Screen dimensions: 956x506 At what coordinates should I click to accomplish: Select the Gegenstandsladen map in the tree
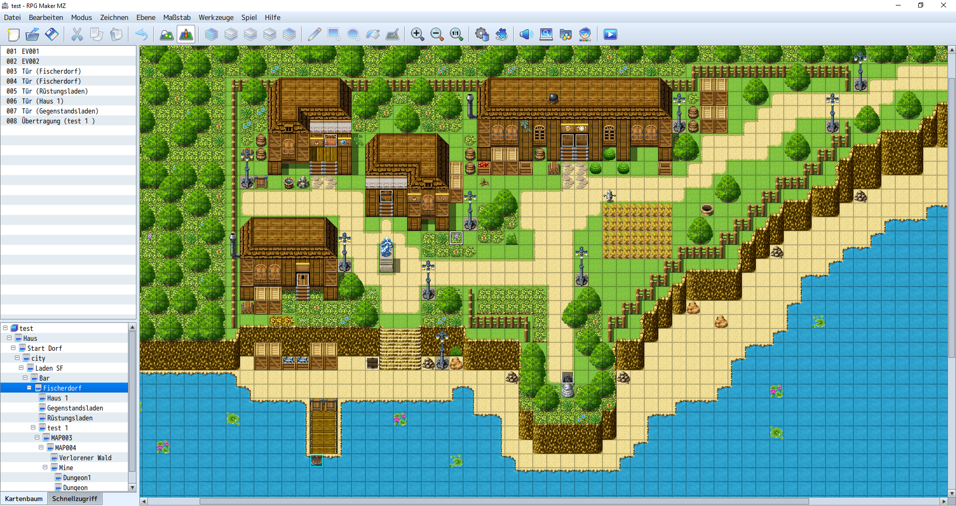coord(75,408)
